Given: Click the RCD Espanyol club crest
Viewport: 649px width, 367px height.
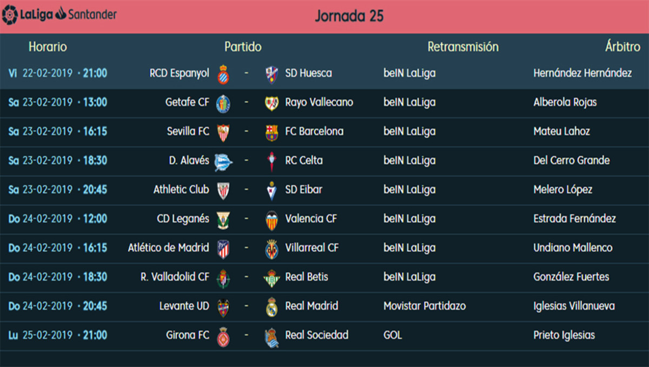Looking at the screenshot, I should pos(223,74).
